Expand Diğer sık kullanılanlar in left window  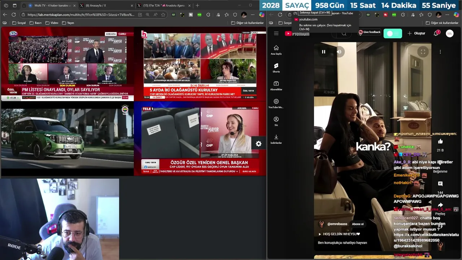point(247,23)
